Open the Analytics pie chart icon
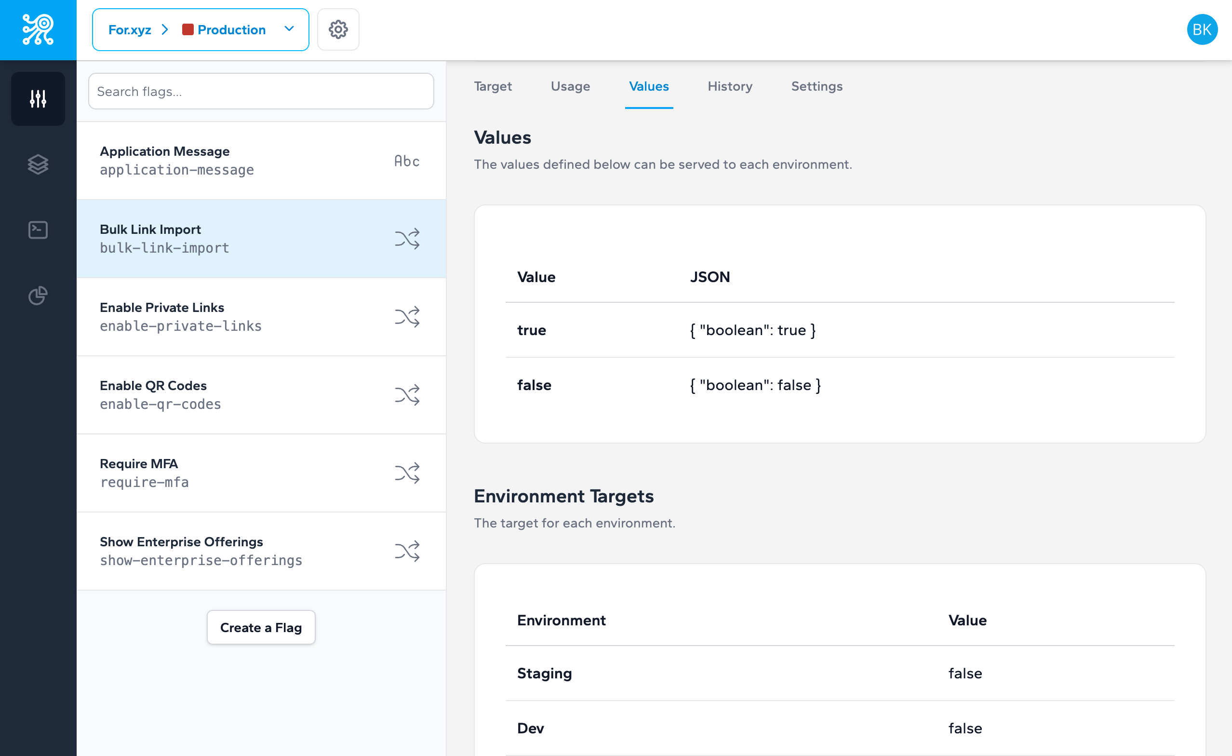The width and height of the screenshot is (1232, 756). (x=38, y=296)
